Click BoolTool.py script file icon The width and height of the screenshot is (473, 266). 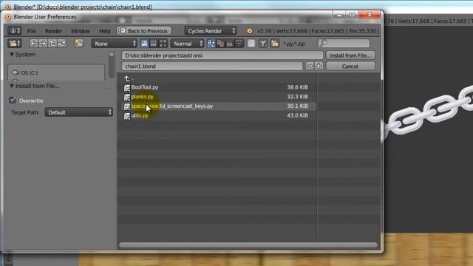[x=127, y=87]
